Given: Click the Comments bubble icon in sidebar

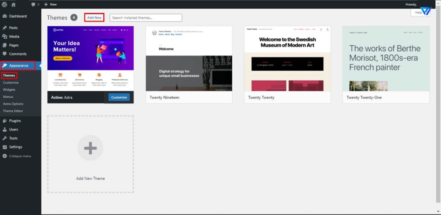Looking at the screenshot, I should [4, 54].
